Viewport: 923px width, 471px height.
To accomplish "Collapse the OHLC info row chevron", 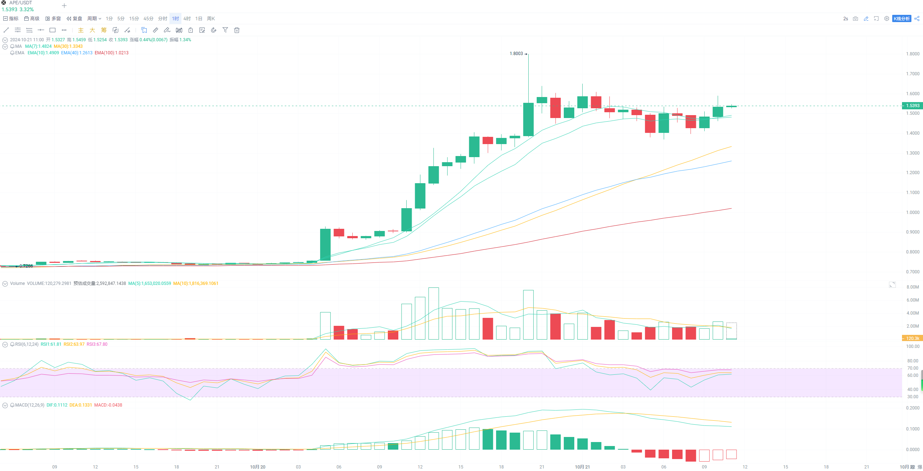I will (x=5, y=40).
